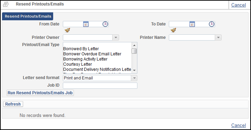Clear From Date using broom icon
The width and height of the screenshot is (251, 130).
coord(67,30)
